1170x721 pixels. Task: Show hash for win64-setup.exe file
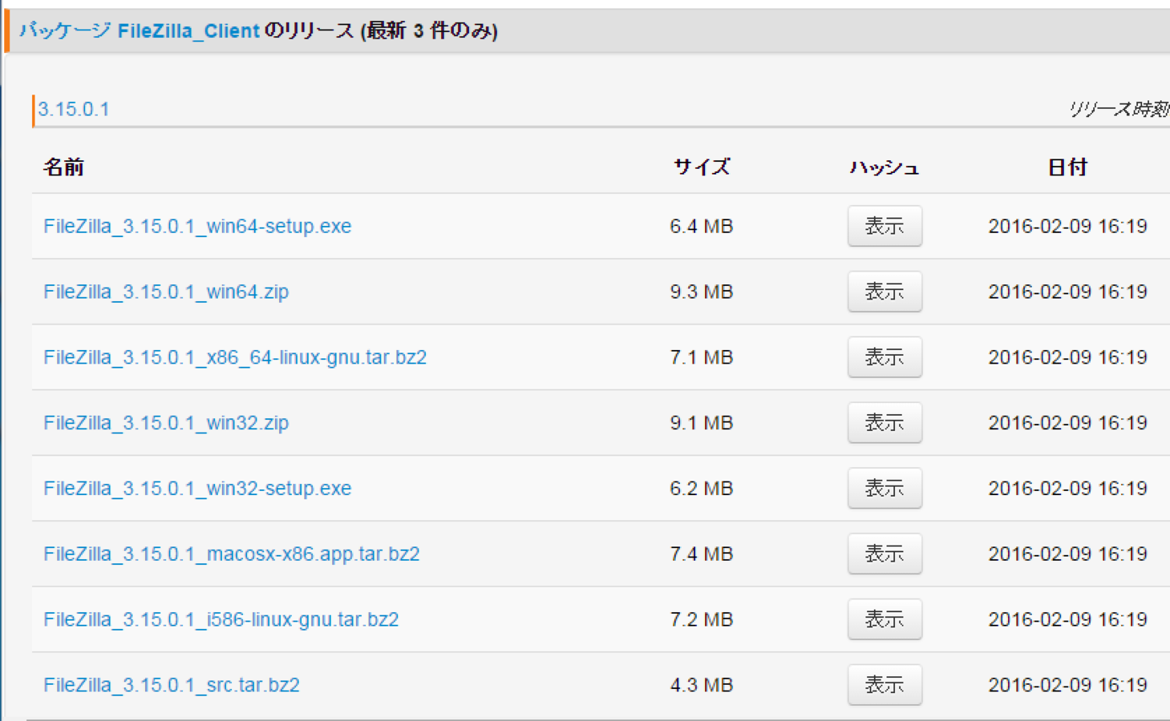coord(885,226)
